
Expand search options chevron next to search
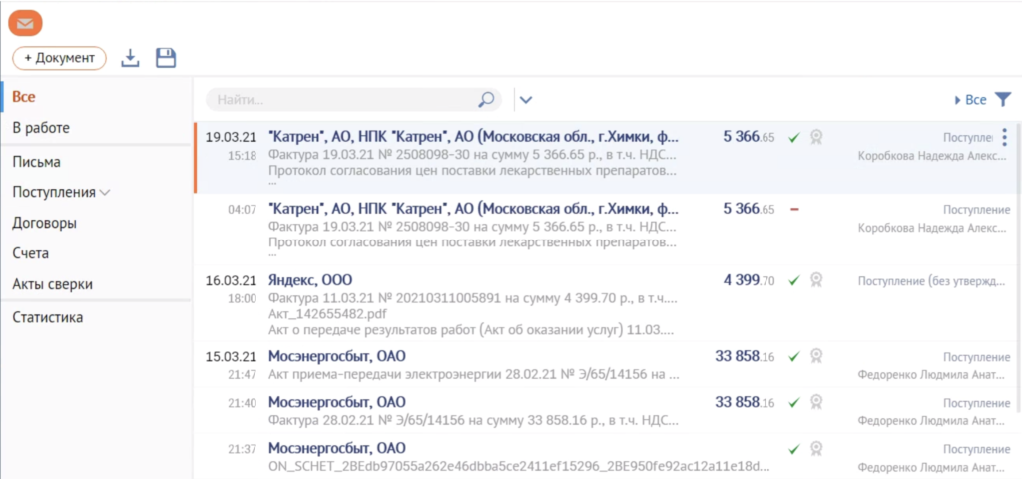526,99
